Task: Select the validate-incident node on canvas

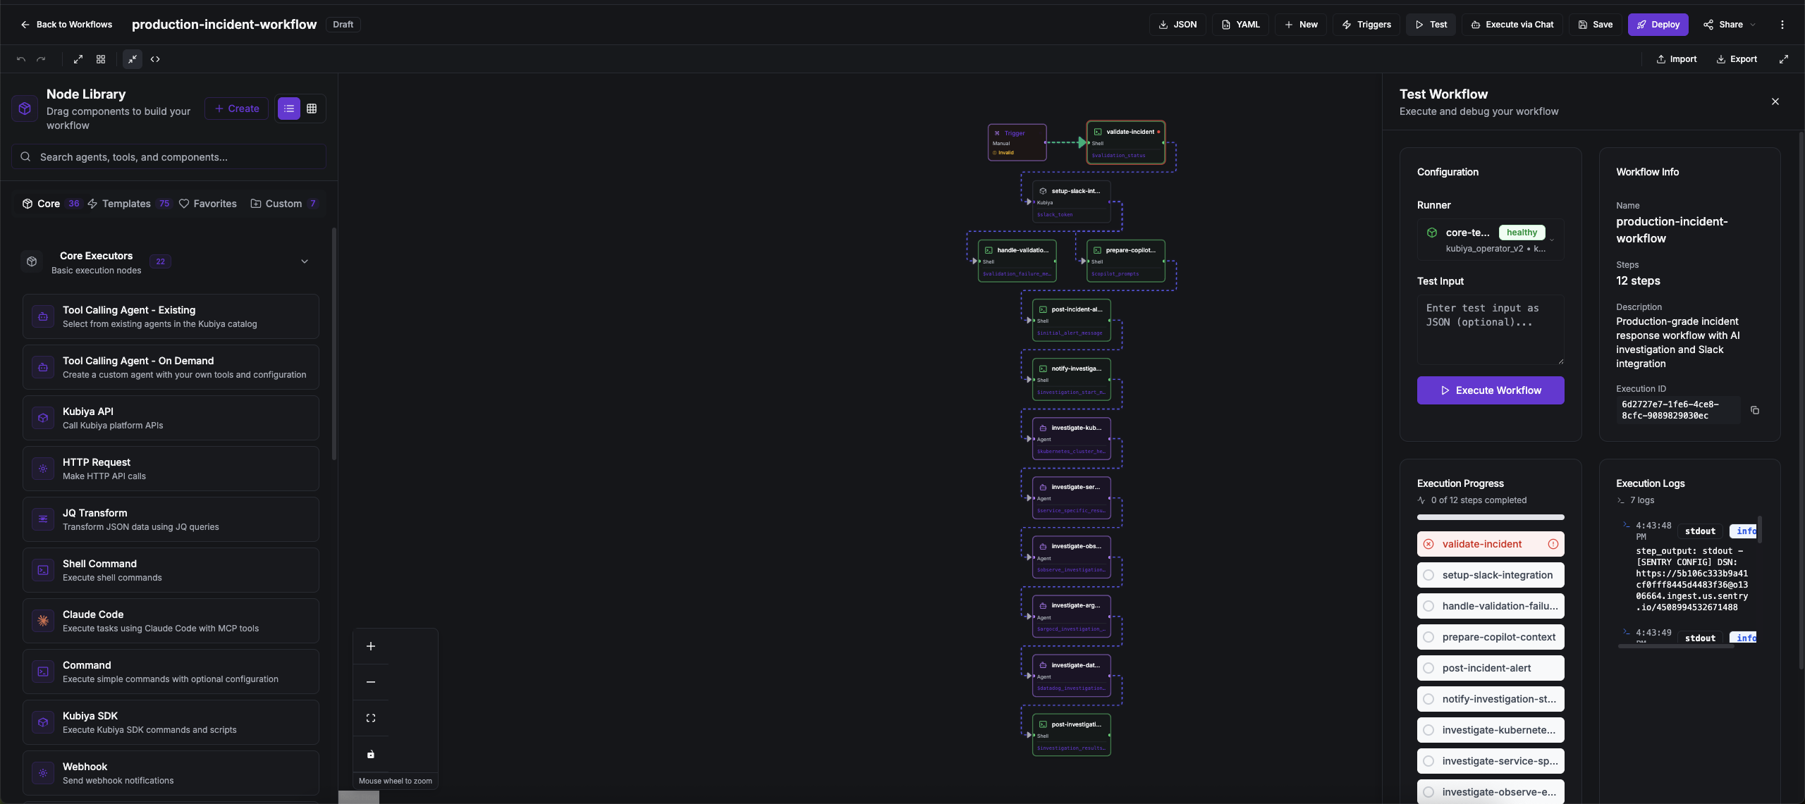Action: [1126, 142]
